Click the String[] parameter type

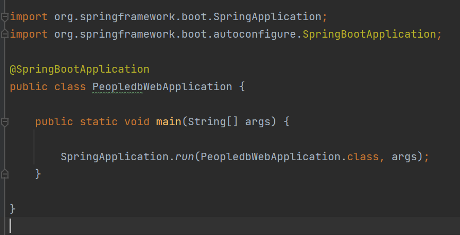click(x=213, y=121)
